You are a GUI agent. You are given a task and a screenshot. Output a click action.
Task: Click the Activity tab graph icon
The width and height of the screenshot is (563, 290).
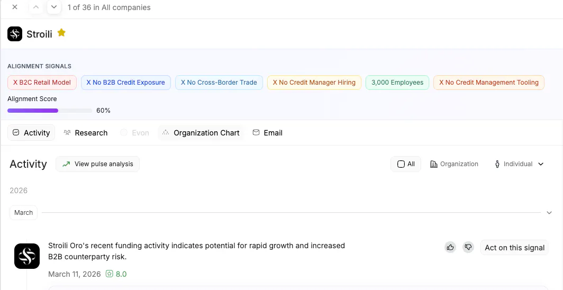16,132
